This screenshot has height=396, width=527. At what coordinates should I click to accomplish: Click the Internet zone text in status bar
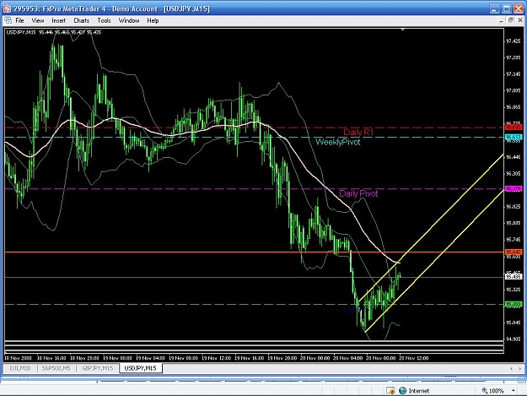[419, 391]
